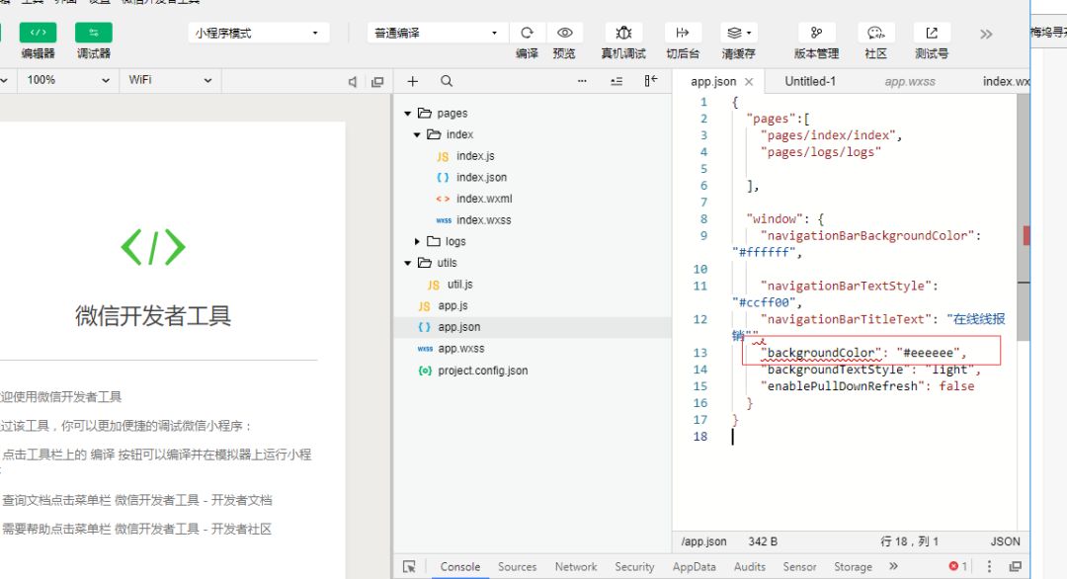Open the community icon

875,33
